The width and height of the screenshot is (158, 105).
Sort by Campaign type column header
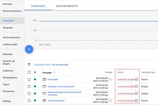point(148,72)
